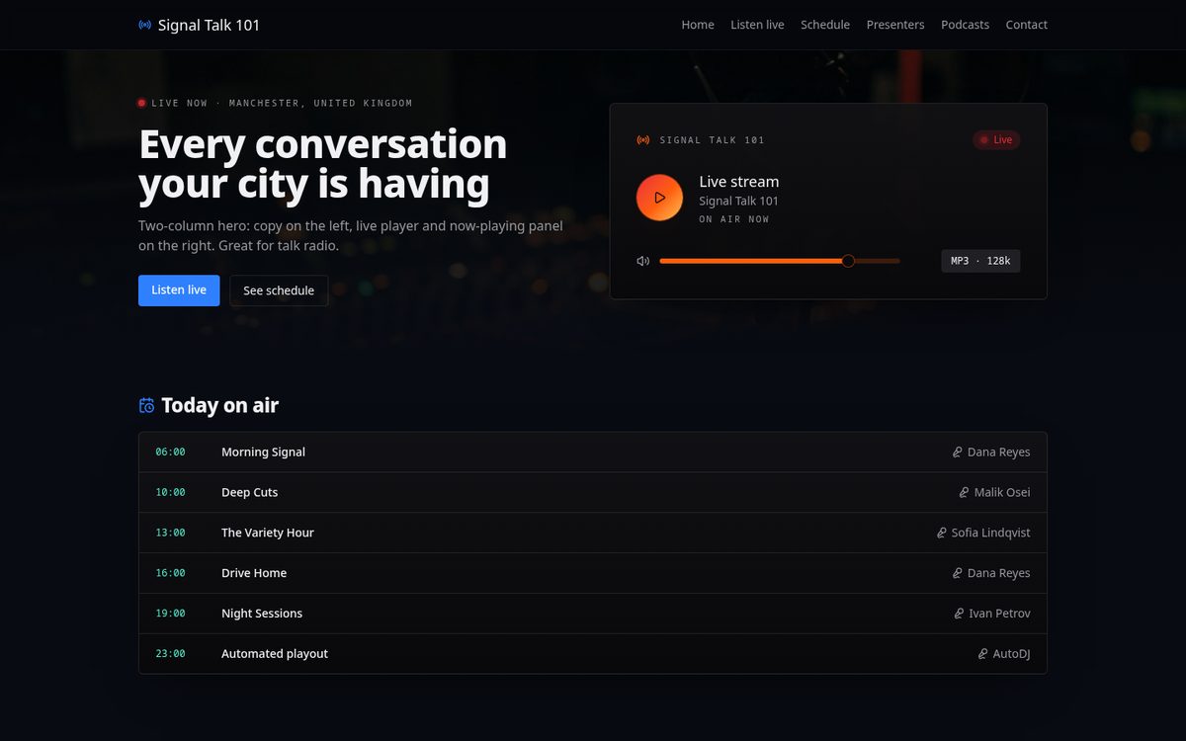Click presenter name Sofia Lindqvist
The image size is (1186, 741).
click(x=990, y=533)
